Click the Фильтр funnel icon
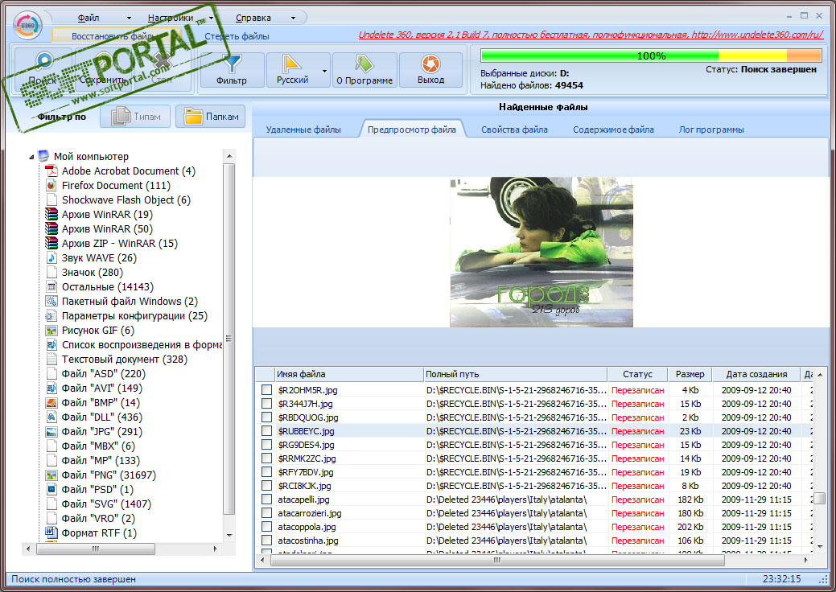The height and width of the screenshot is (592, 836). coord(232,64)
